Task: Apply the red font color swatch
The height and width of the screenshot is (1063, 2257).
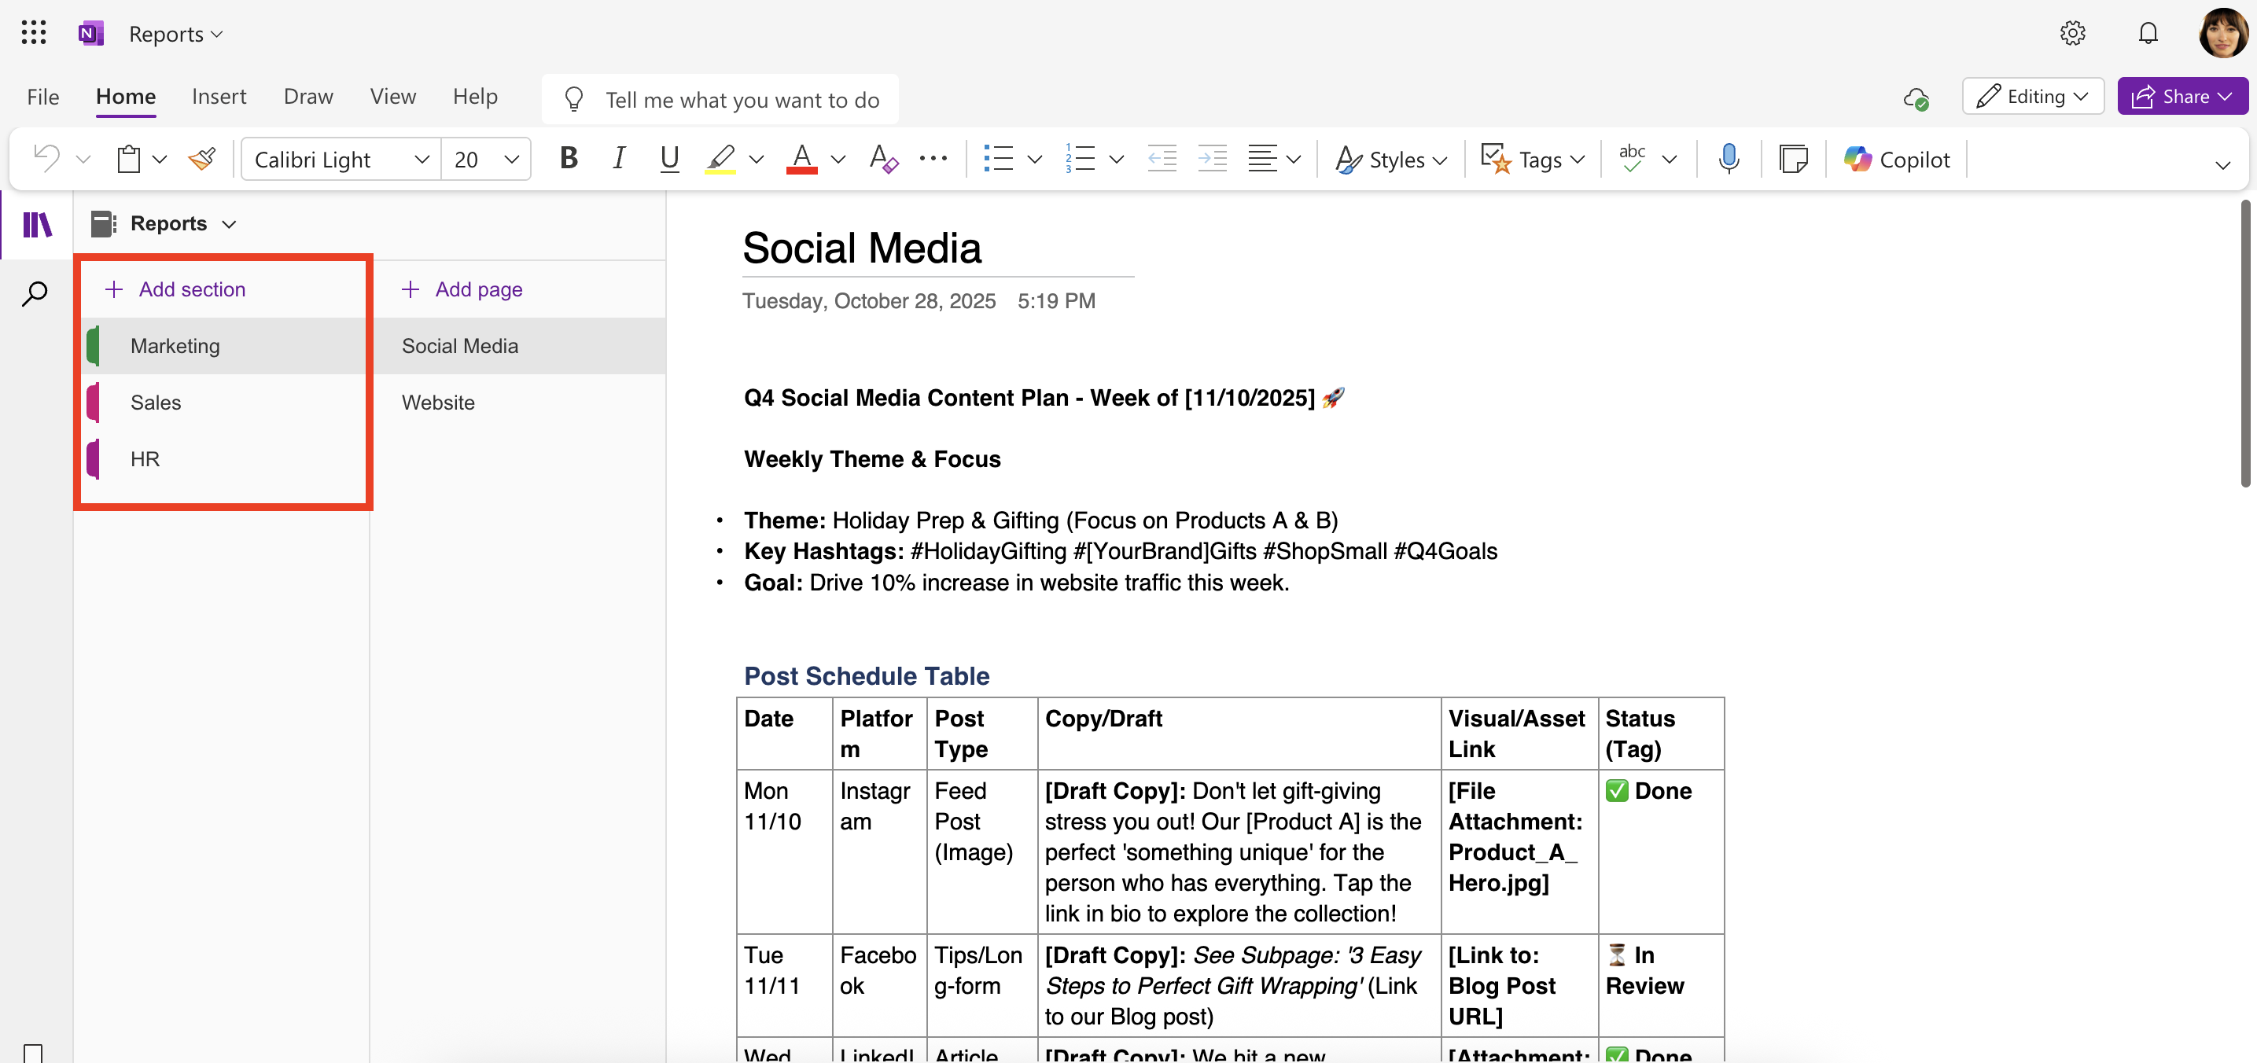Action: (x=800, y=159)
